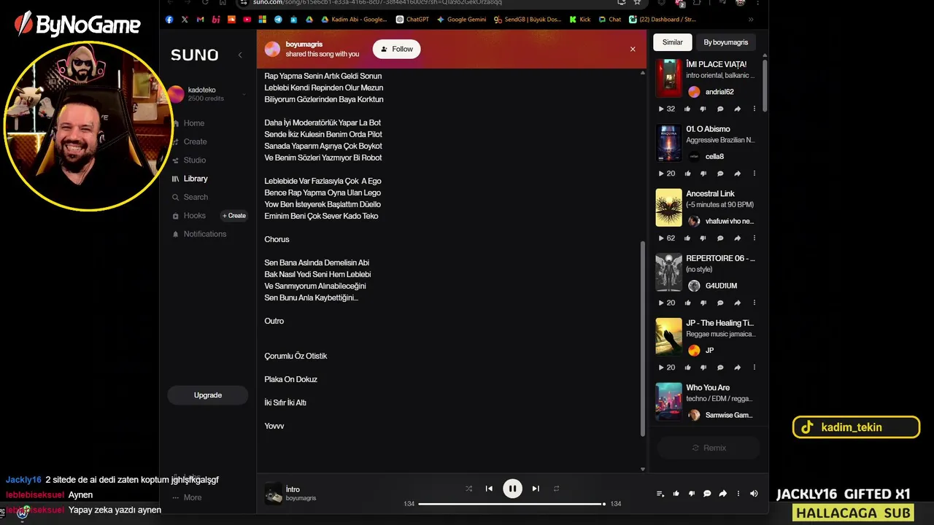Open the More menu in sidebar
934x525 pixels.
click(192, 497)
